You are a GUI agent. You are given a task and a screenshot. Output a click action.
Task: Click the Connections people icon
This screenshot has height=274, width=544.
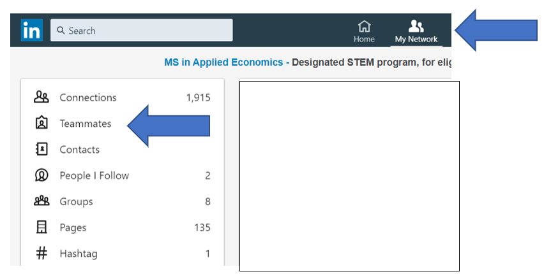(x=42, y=97)
